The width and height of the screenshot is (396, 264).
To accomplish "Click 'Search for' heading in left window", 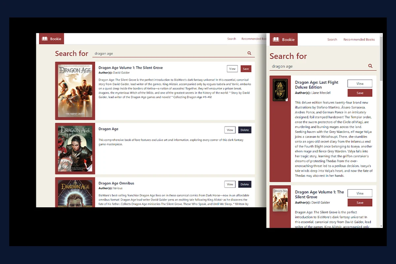I will pos(72,53).
